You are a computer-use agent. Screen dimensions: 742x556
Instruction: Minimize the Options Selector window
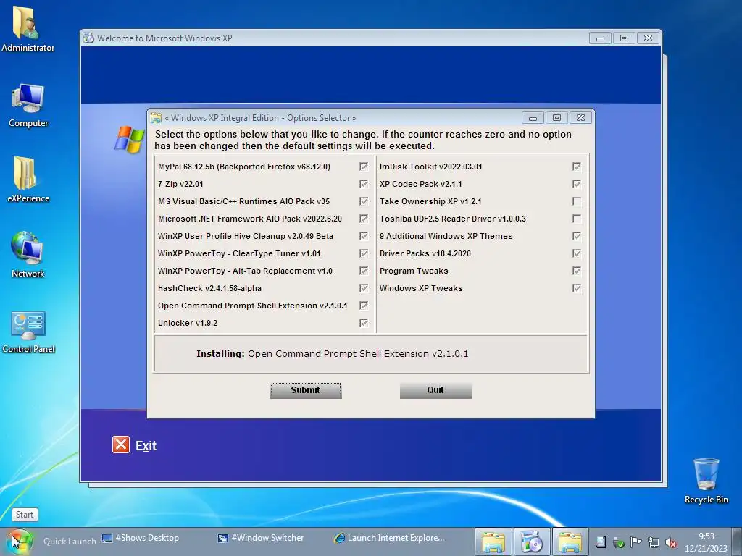tap(533, 118)
